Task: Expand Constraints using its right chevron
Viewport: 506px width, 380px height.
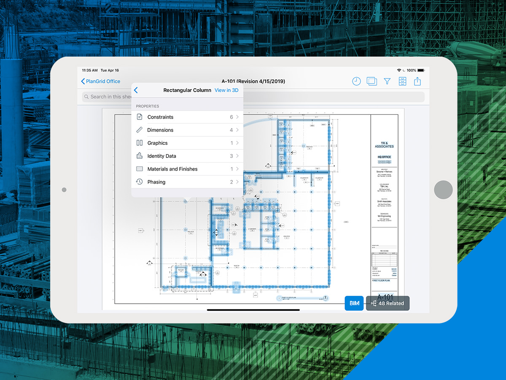Action: pyautogui.click(x=238, y=117)
